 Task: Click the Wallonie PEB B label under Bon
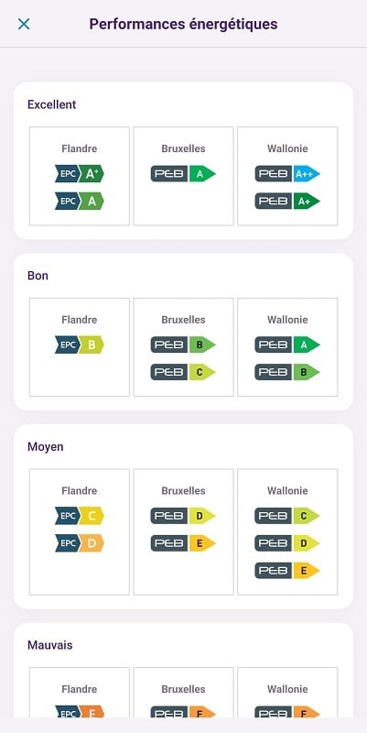tap(287, 372)
